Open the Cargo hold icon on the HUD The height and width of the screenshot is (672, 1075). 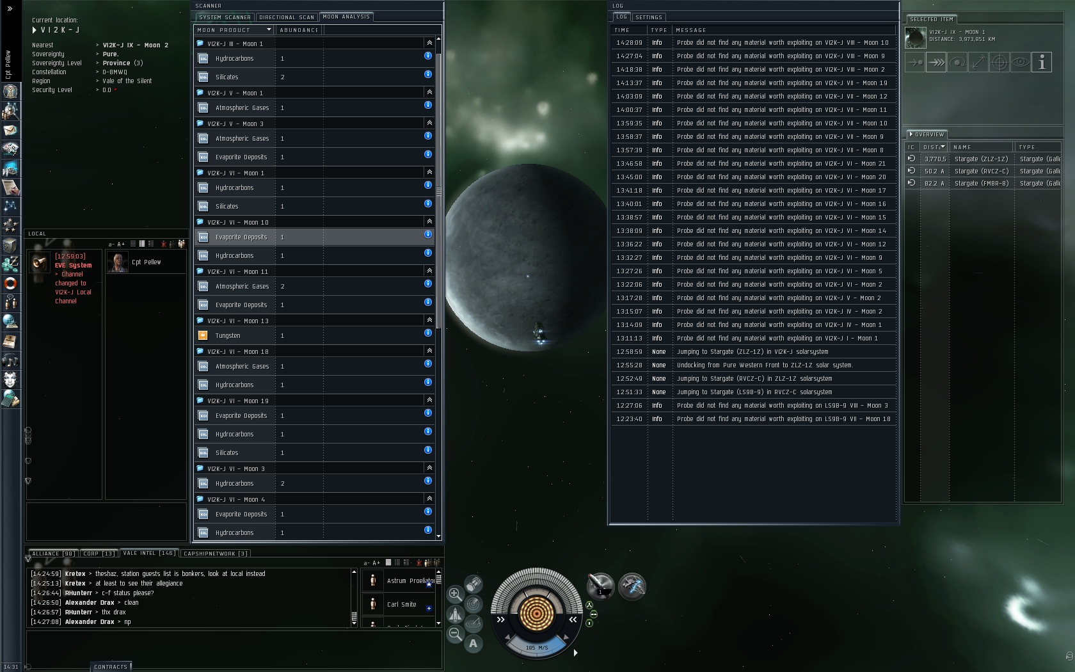coord(474,584)
